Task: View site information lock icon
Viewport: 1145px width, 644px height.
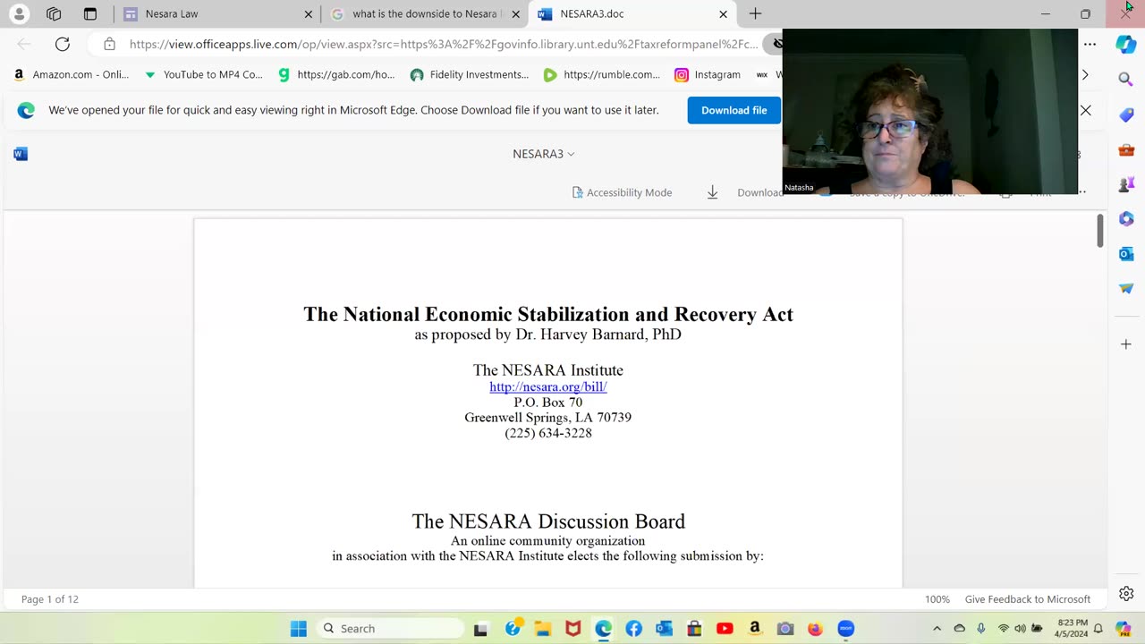Action: click(x=109, y=44)
